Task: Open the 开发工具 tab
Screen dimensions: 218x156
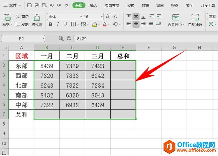Action: coord(208,6)
